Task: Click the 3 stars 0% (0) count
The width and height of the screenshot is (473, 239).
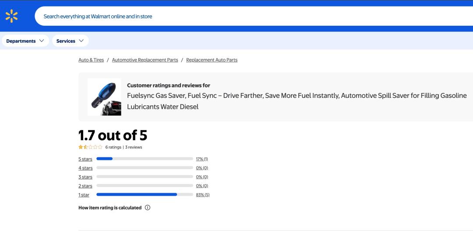Action: tap(202, 177)
